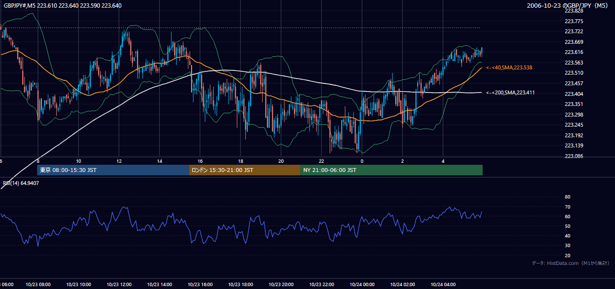Click hour label 10 under the price chart
This screenshot has width=615, height=289.
point(78,161)
